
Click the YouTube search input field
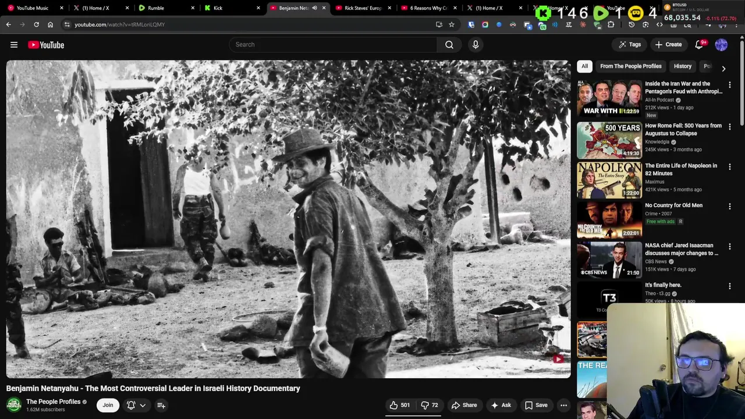click(x=333, y=45)
